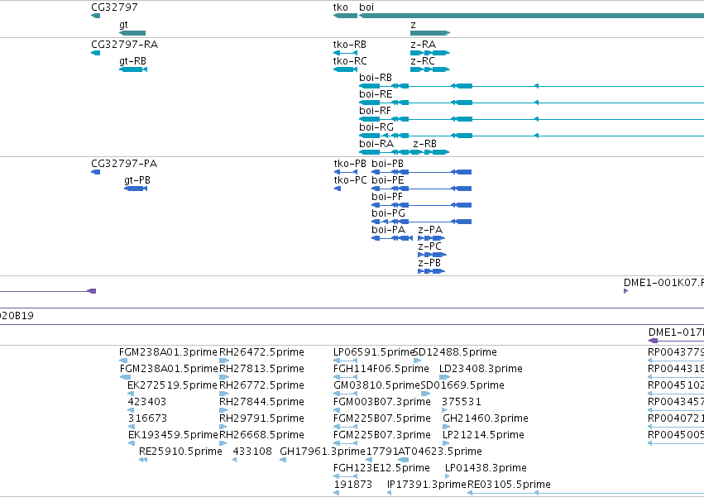The width and height of the screenshot is (704, 497).
Task: Select EST RH27844.5prime label
Action: (261, 402)
